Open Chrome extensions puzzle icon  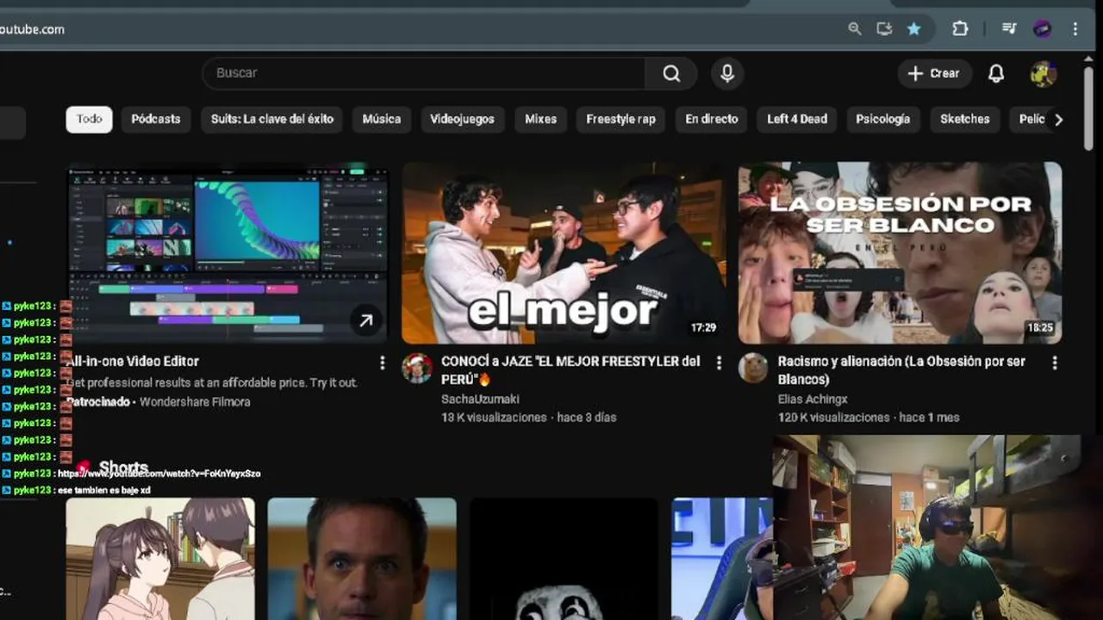960,28
